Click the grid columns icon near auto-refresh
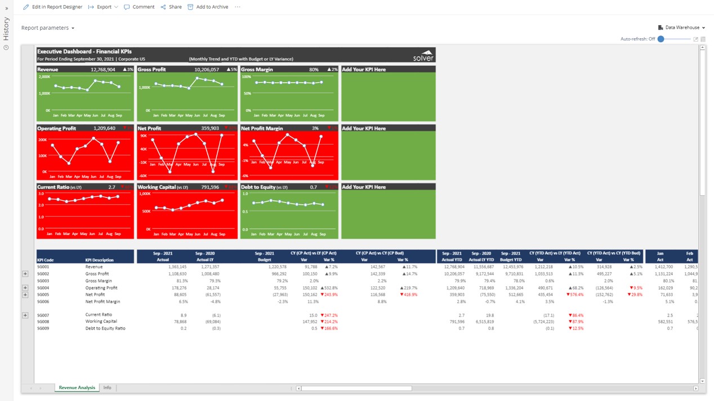The height and width of the screenshot is (401, 714). tap(703, 39)
